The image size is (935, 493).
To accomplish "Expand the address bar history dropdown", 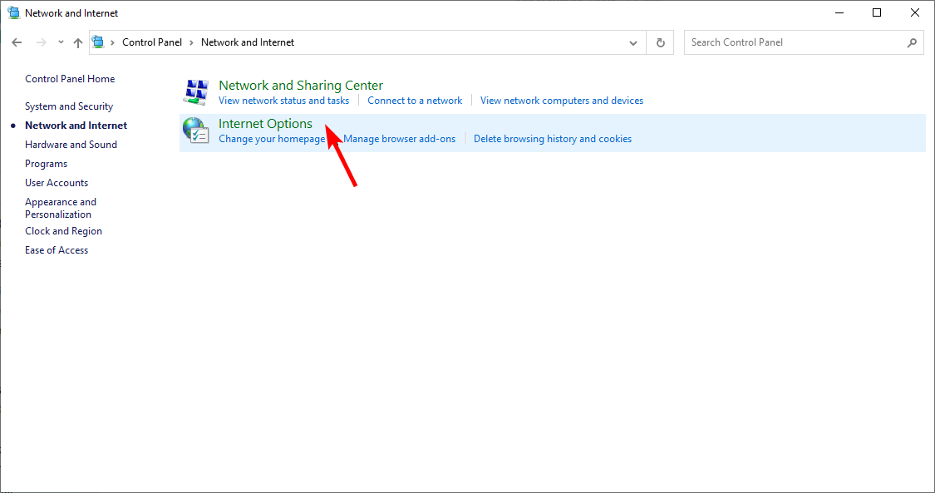I will tap(633, 42).
